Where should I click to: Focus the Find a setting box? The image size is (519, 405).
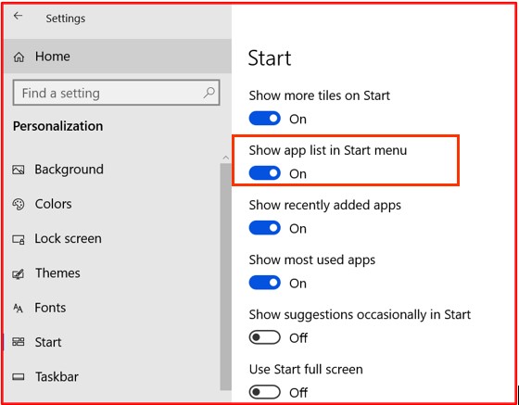[x=116, y=93]
